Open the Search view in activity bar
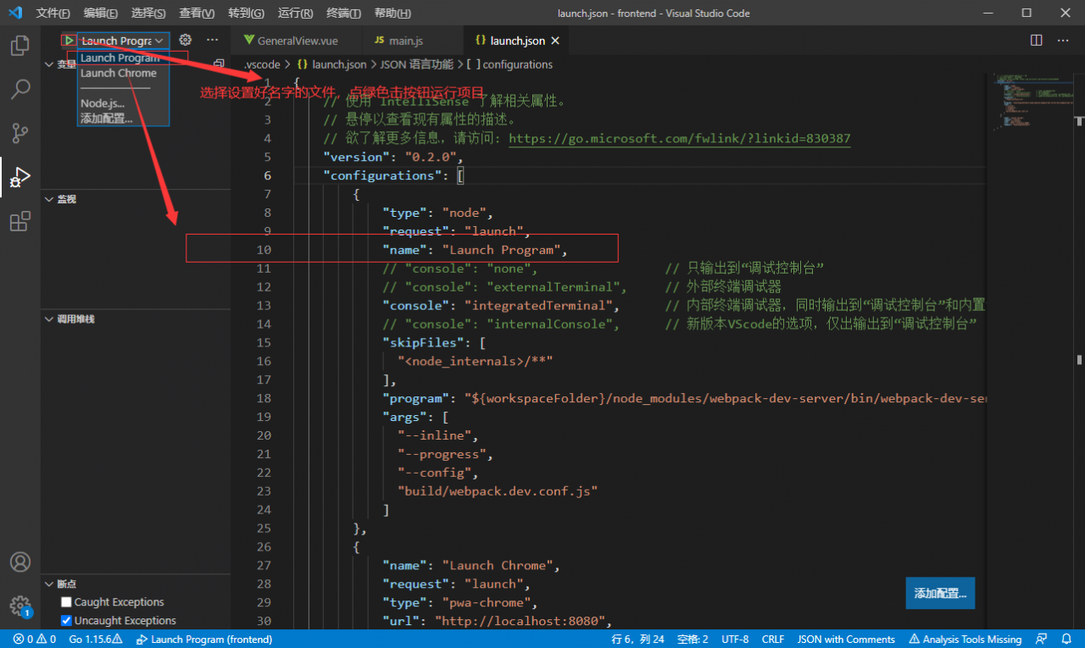 click(x=19, y=89)
